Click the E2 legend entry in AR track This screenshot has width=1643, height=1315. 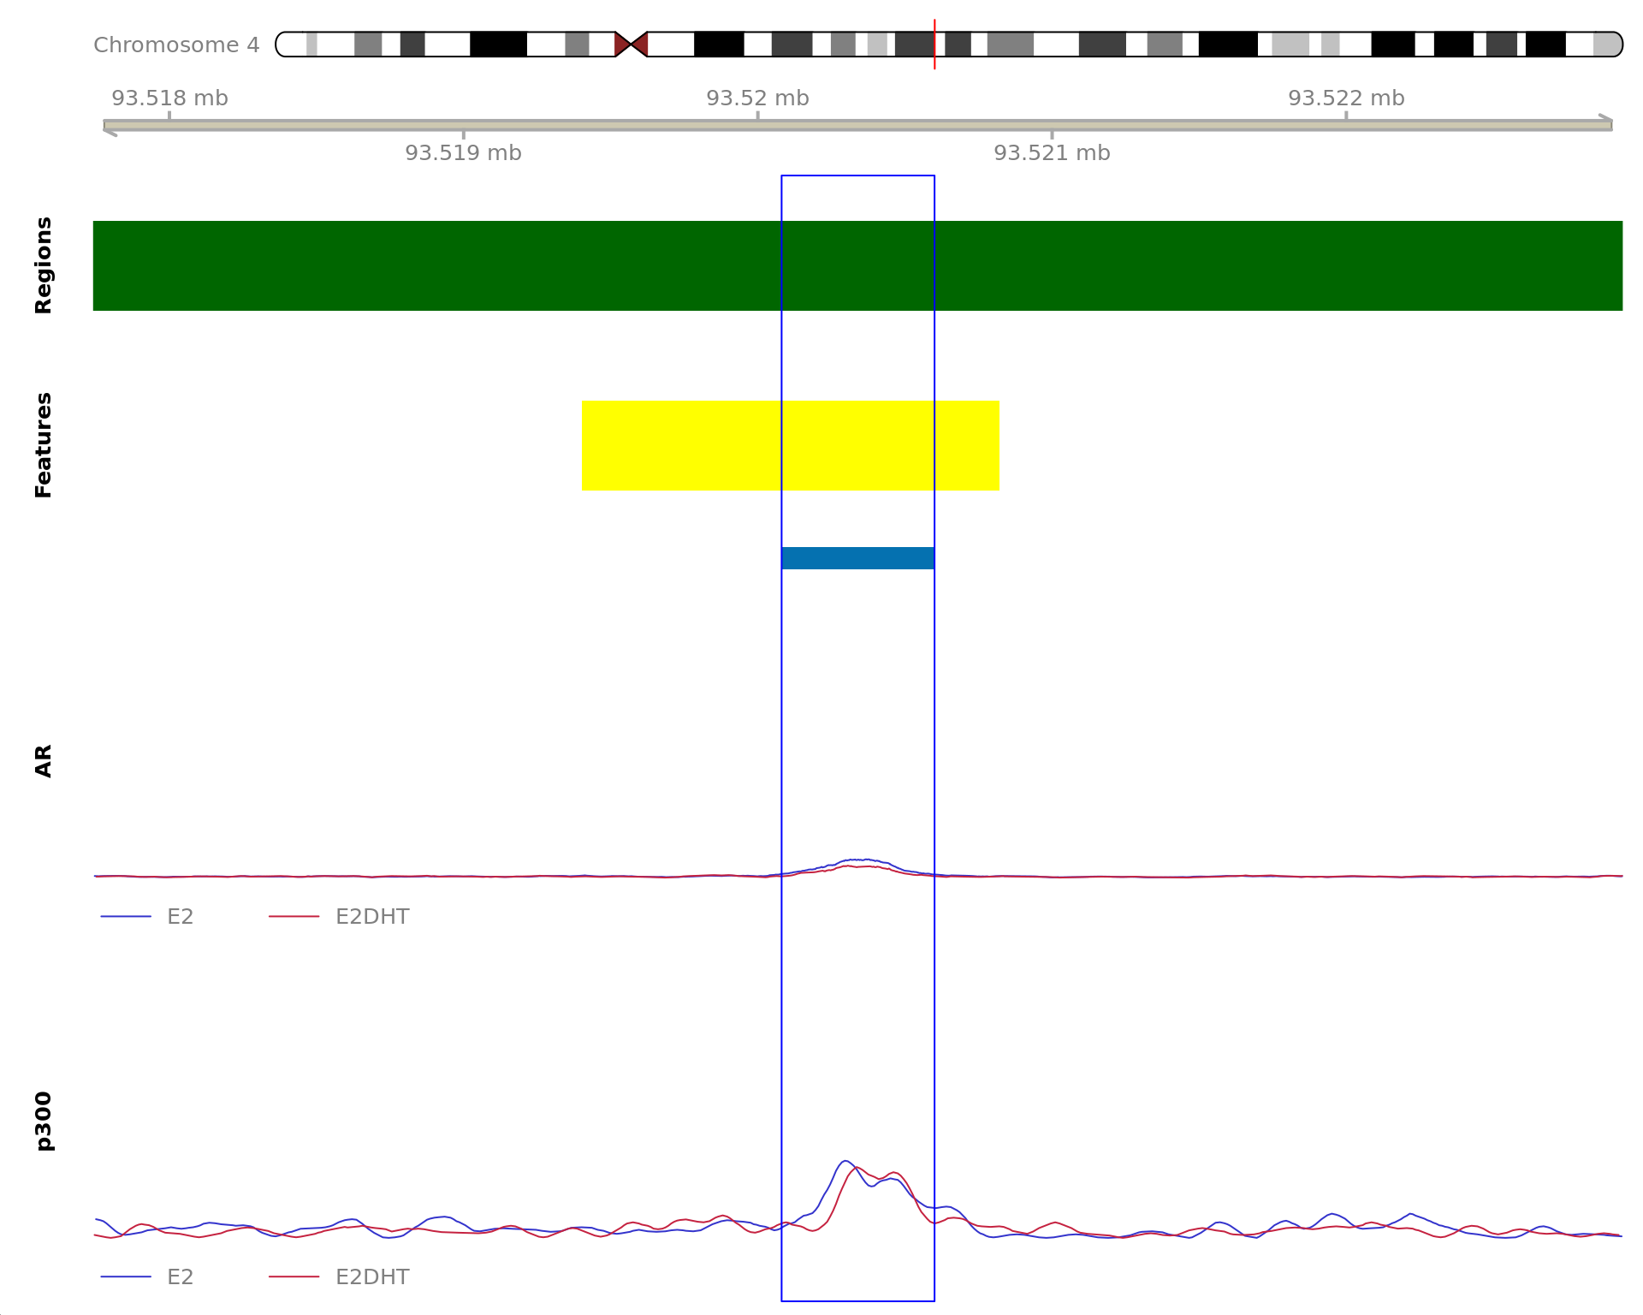pyautogui.click(x=147, y=917)
